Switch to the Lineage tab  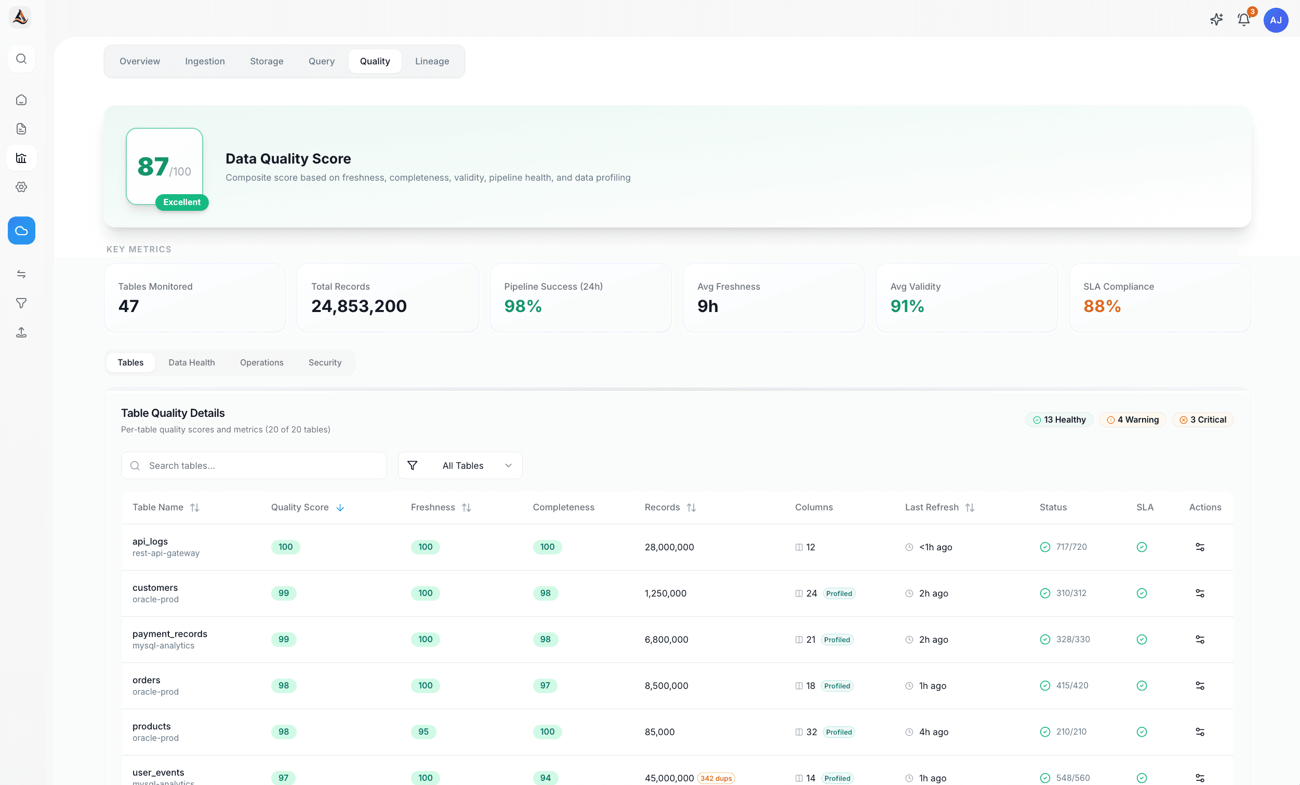[x=432, y=61]
